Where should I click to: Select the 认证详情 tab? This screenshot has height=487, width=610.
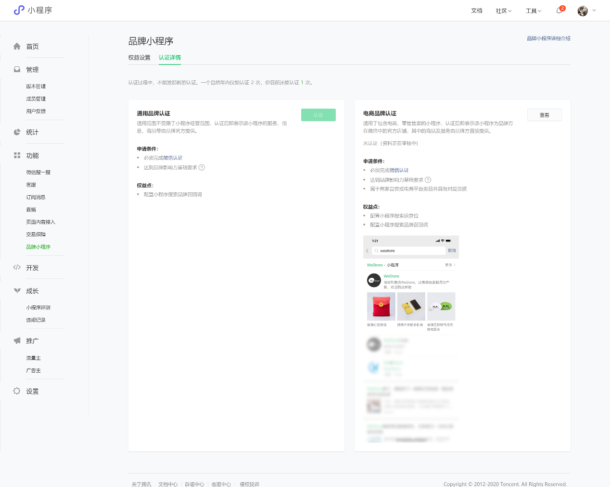pos(170,58)
